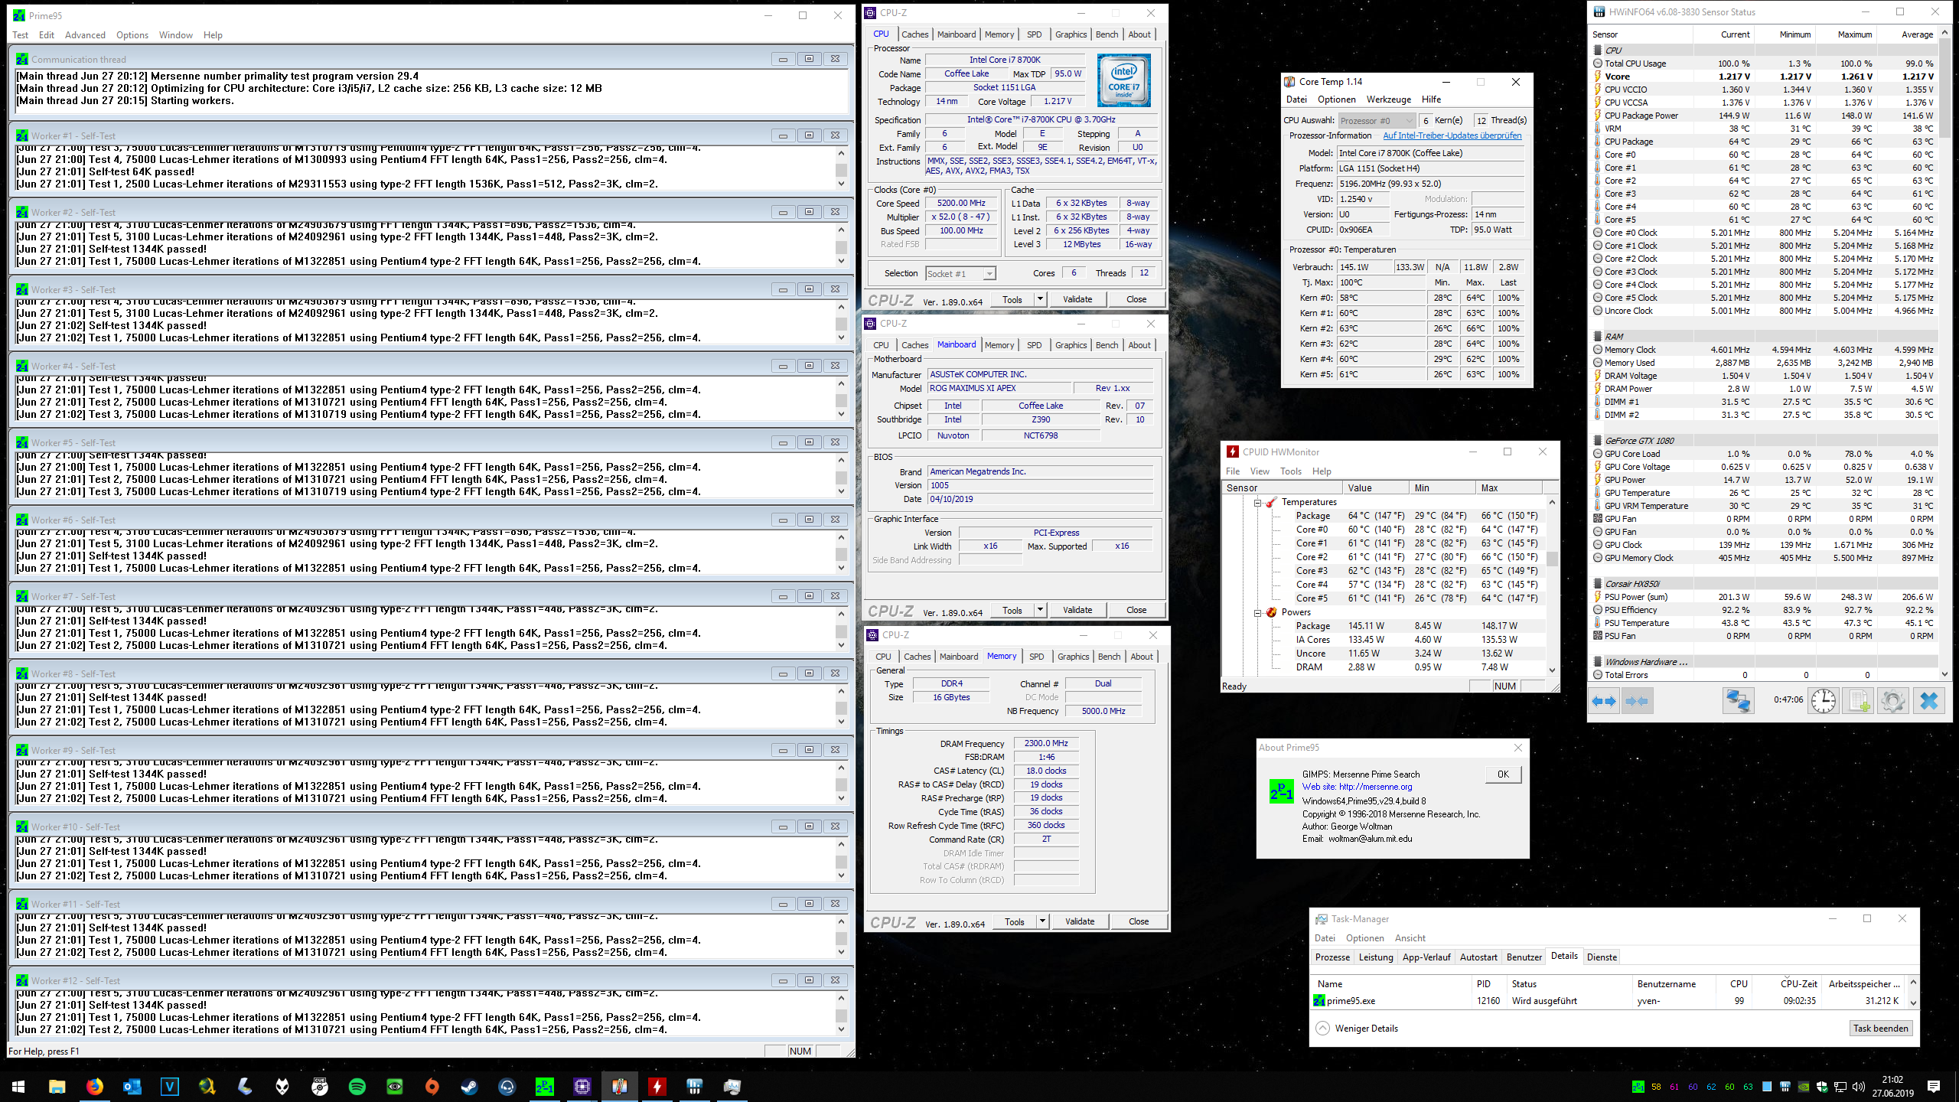Reset sensor min/max with clock icon

[1823, 701]
